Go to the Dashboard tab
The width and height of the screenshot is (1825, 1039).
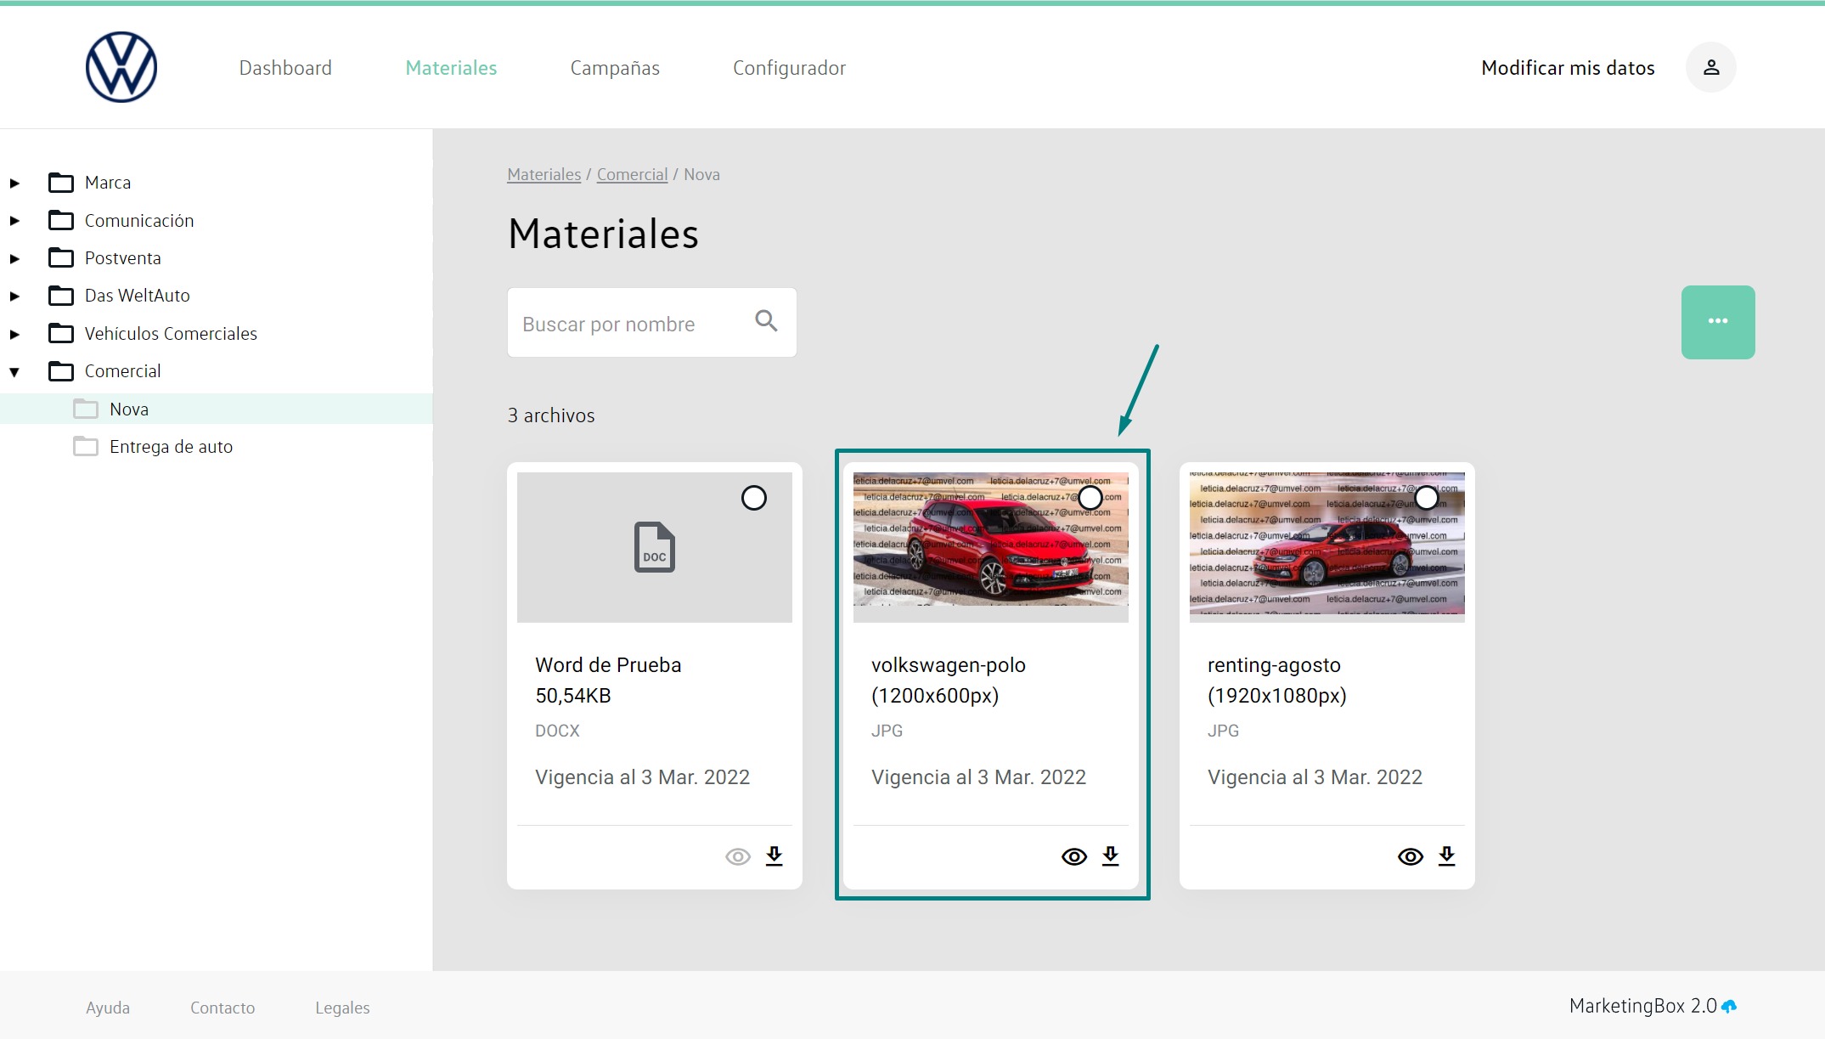pyautogui.click(x=285, y=68)
